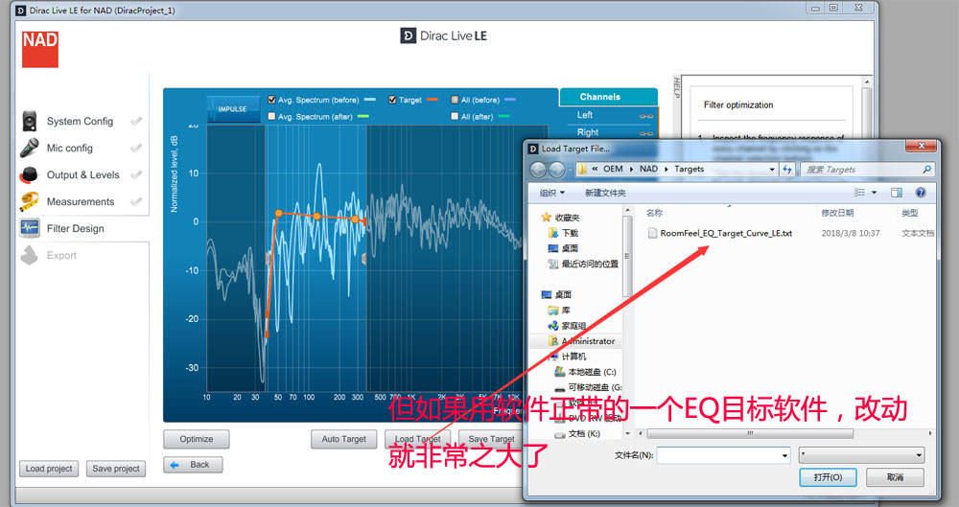959x507 pixels.
Task: Expand the address bar path history dropdown
Action: click(x=772, y=170)
